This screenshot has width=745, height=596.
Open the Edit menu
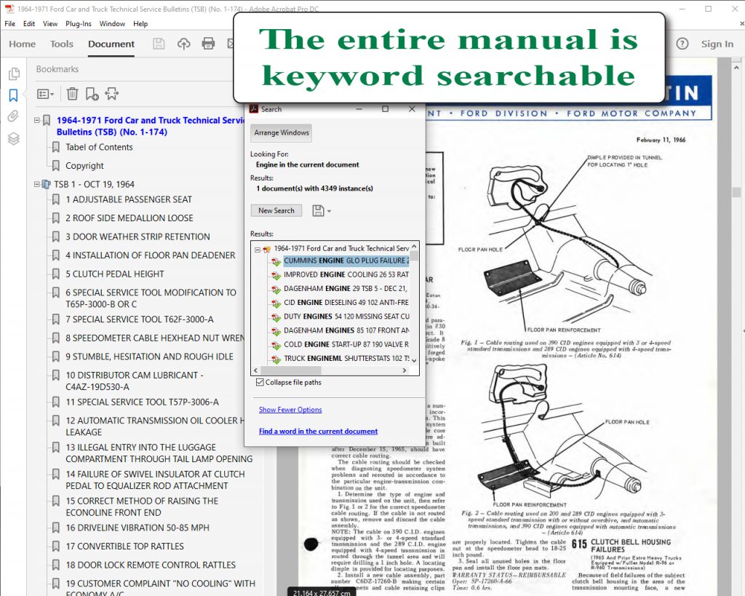coord(29,24)
